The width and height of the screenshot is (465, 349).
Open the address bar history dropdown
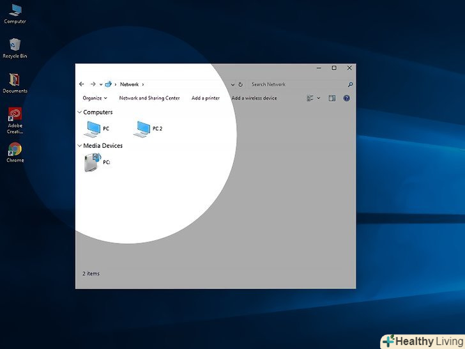232,84
